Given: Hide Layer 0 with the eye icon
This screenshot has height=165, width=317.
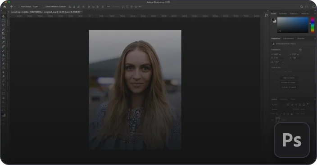Looking at the screenshot, I should 272,120.
